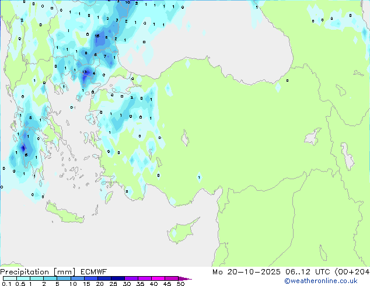Select the 1–2 mm legend color swatch

[37, 278]
